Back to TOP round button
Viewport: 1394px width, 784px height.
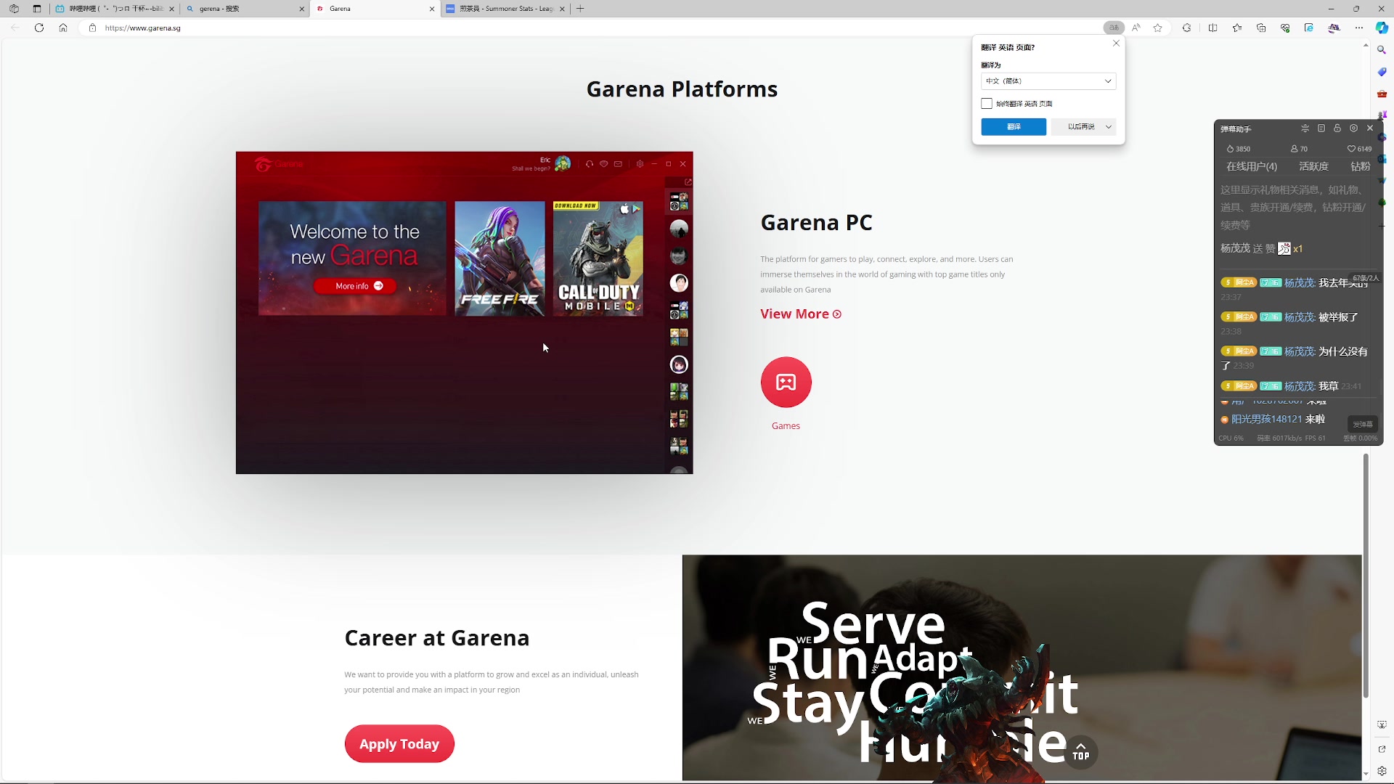(1080, 751)
